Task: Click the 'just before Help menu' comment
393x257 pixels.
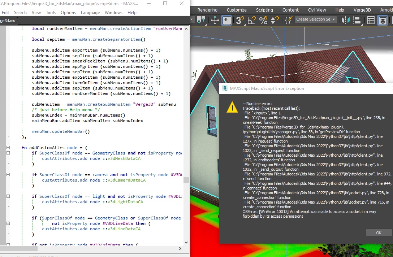Action: (66, 110)
